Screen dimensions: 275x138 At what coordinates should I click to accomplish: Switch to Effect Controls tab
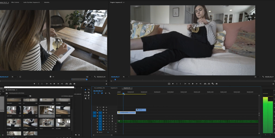pos(15,2)
